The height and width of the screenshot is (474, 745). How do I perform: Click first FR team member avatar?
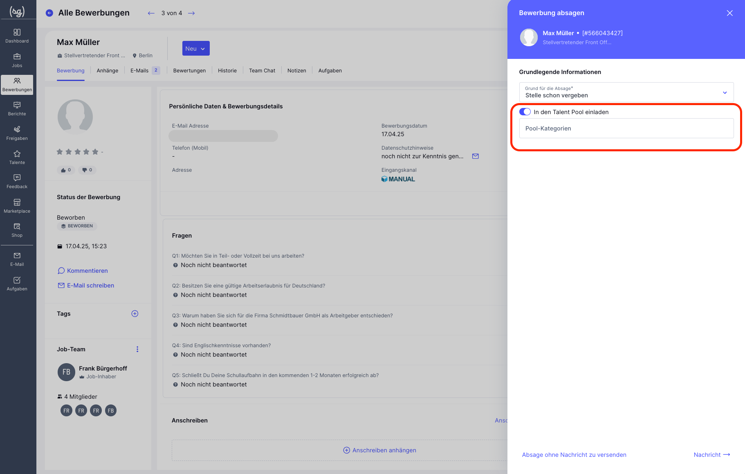67,411
